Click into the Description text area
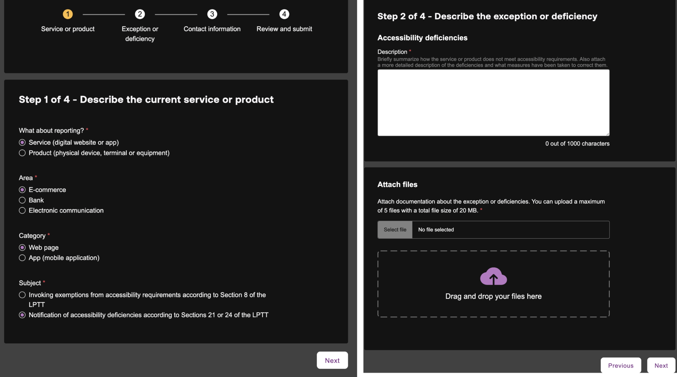 (493, 103)
